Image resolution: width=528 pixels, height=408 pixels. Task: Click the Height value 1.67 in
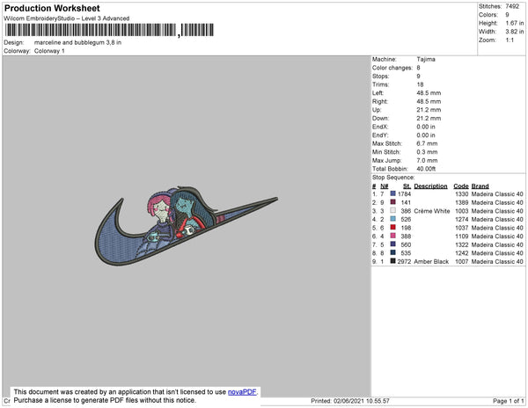(x=515, y=23)
